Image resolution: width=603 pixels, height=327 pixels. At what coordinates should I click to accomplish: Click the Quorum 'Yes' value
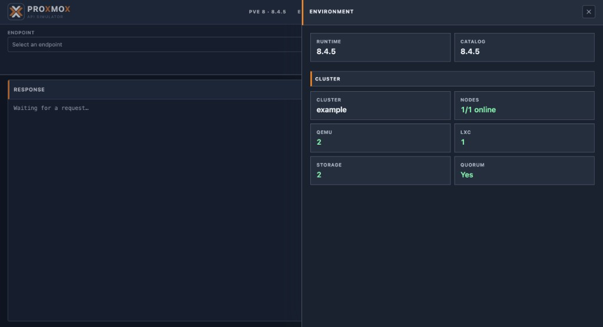tap(467, 175)
